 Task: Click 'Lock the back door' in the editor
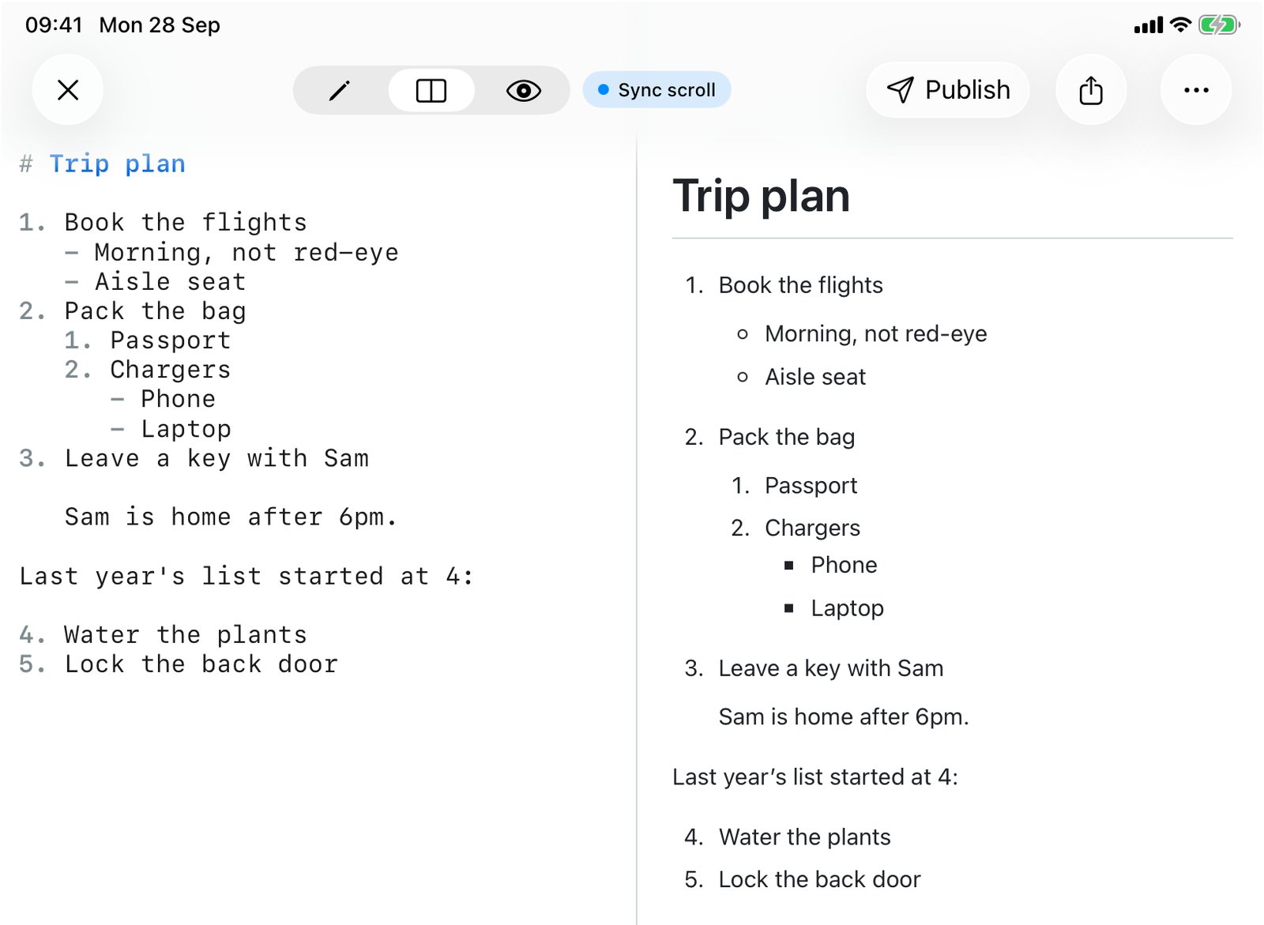tap(201, 664)
